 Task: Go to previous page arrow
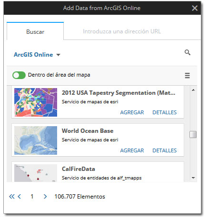[20, 197]
